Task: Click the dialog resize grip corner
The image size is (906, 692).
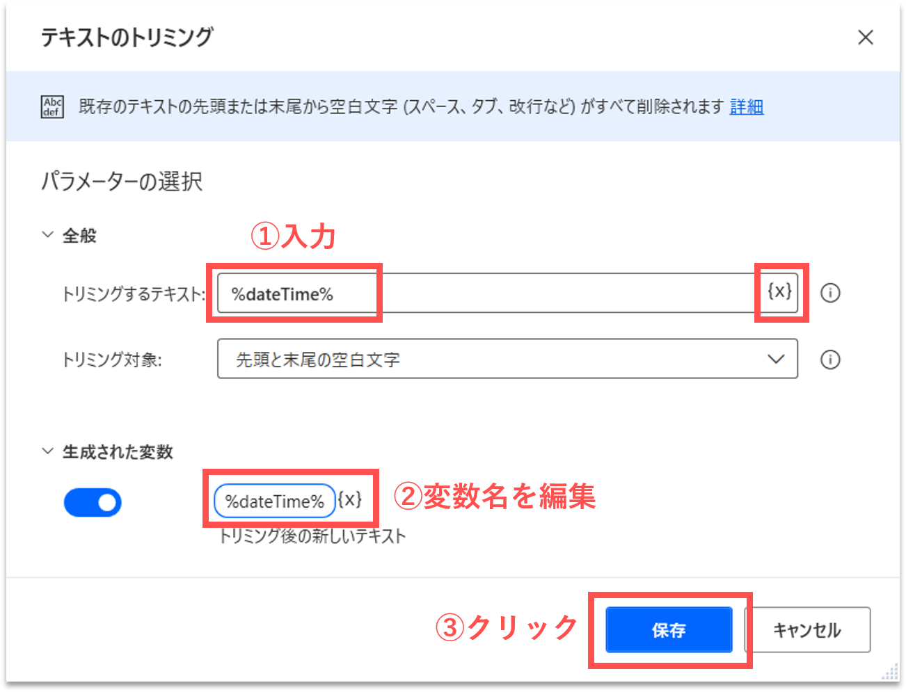Action: tap(890, 673)
